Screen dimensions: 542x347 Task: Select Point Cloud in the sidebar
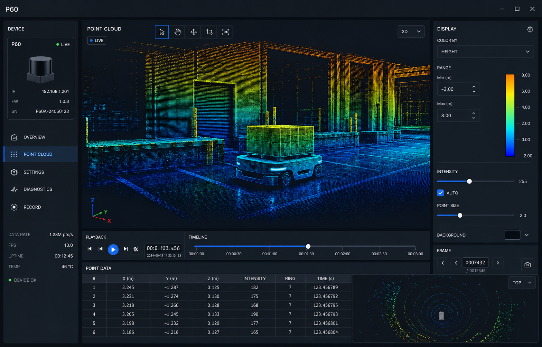(x=40, y=154)
